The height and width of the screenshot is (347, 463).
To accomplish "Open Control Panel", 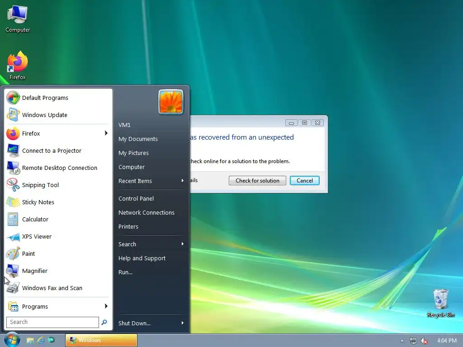I will [x=136, y=199].
